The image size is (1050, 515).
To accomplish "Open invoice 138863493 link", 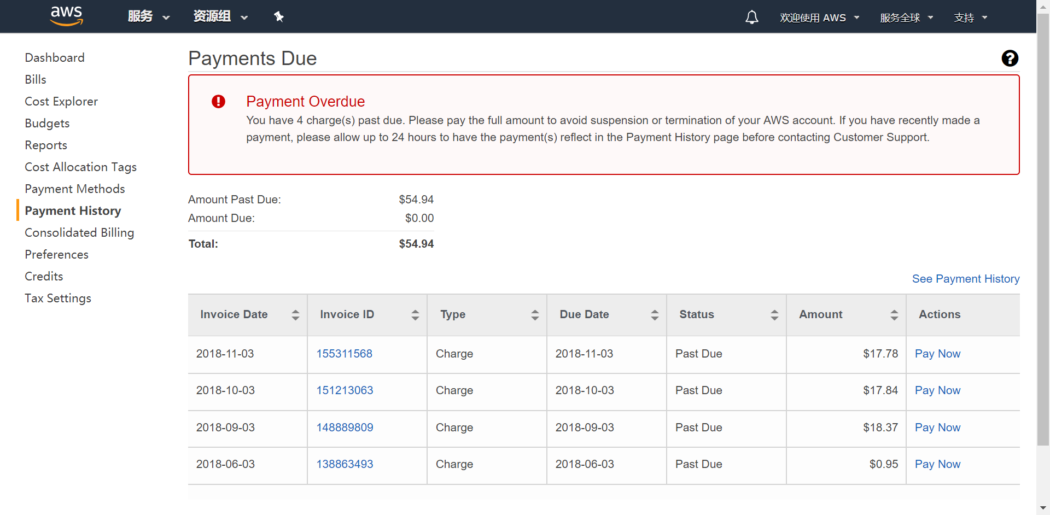I will coord(345,464).
